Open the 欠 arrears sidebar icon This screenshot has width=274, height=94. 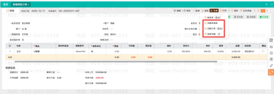(271, 53)
